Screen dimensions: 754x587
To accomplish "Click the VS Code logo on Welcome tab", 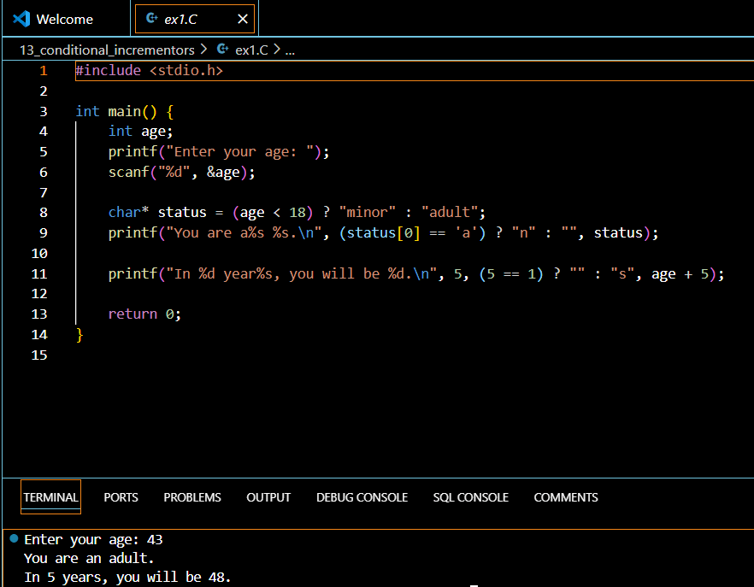I will (21, 19).
